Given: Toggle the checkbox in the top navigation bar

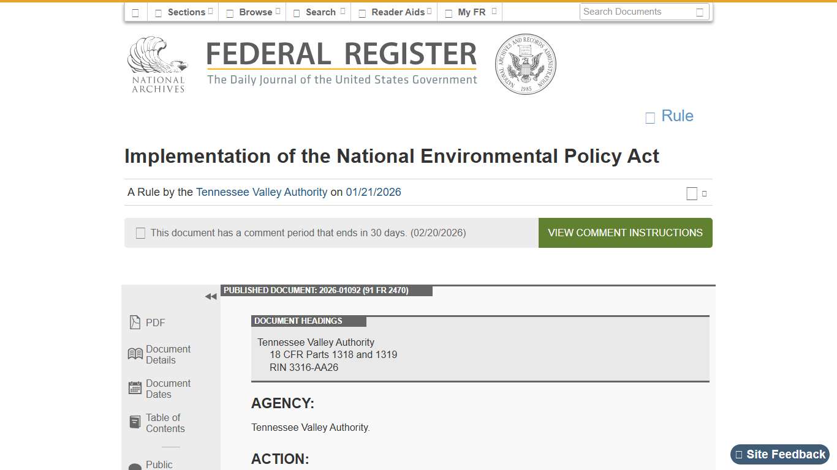Looking at the screenshot, I should coord(135,11).
